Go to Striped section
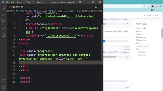This screenshot has width=163, height=91. [139, 43]
